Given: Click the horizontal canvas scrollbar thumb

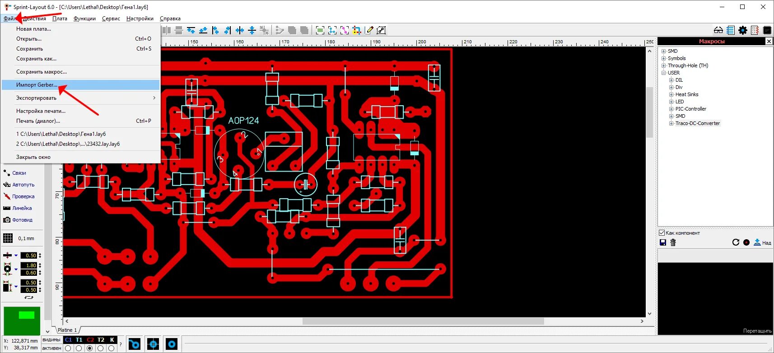Looking at the screenshot, I should pyautogui.click(x=423, y=321).
